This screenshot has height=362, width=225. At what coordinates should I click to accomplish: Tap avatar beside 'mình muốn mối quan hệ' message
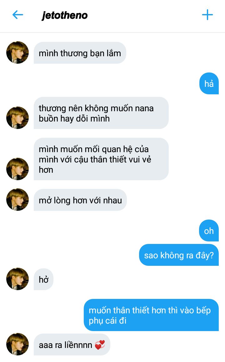17,169
